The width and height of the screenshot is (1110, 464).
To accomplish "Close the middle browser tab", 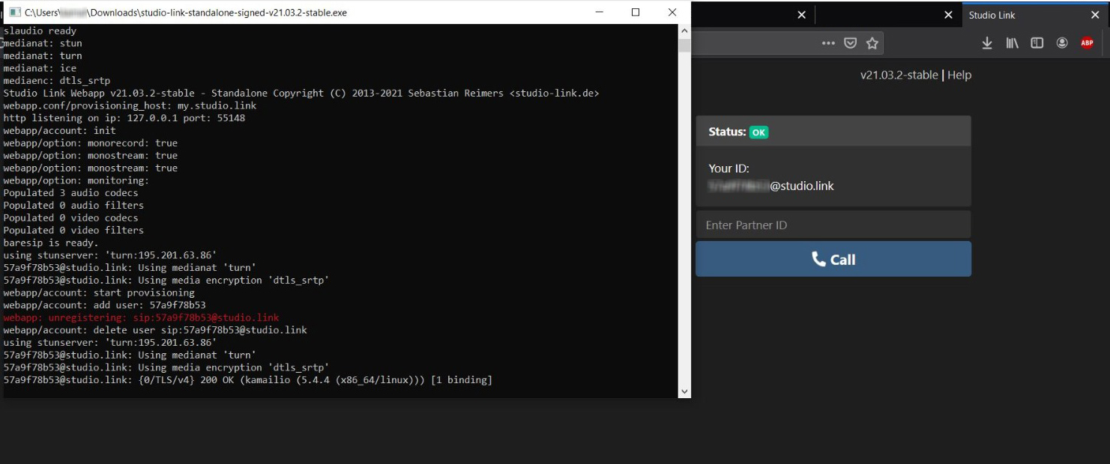I will (949, 15).
